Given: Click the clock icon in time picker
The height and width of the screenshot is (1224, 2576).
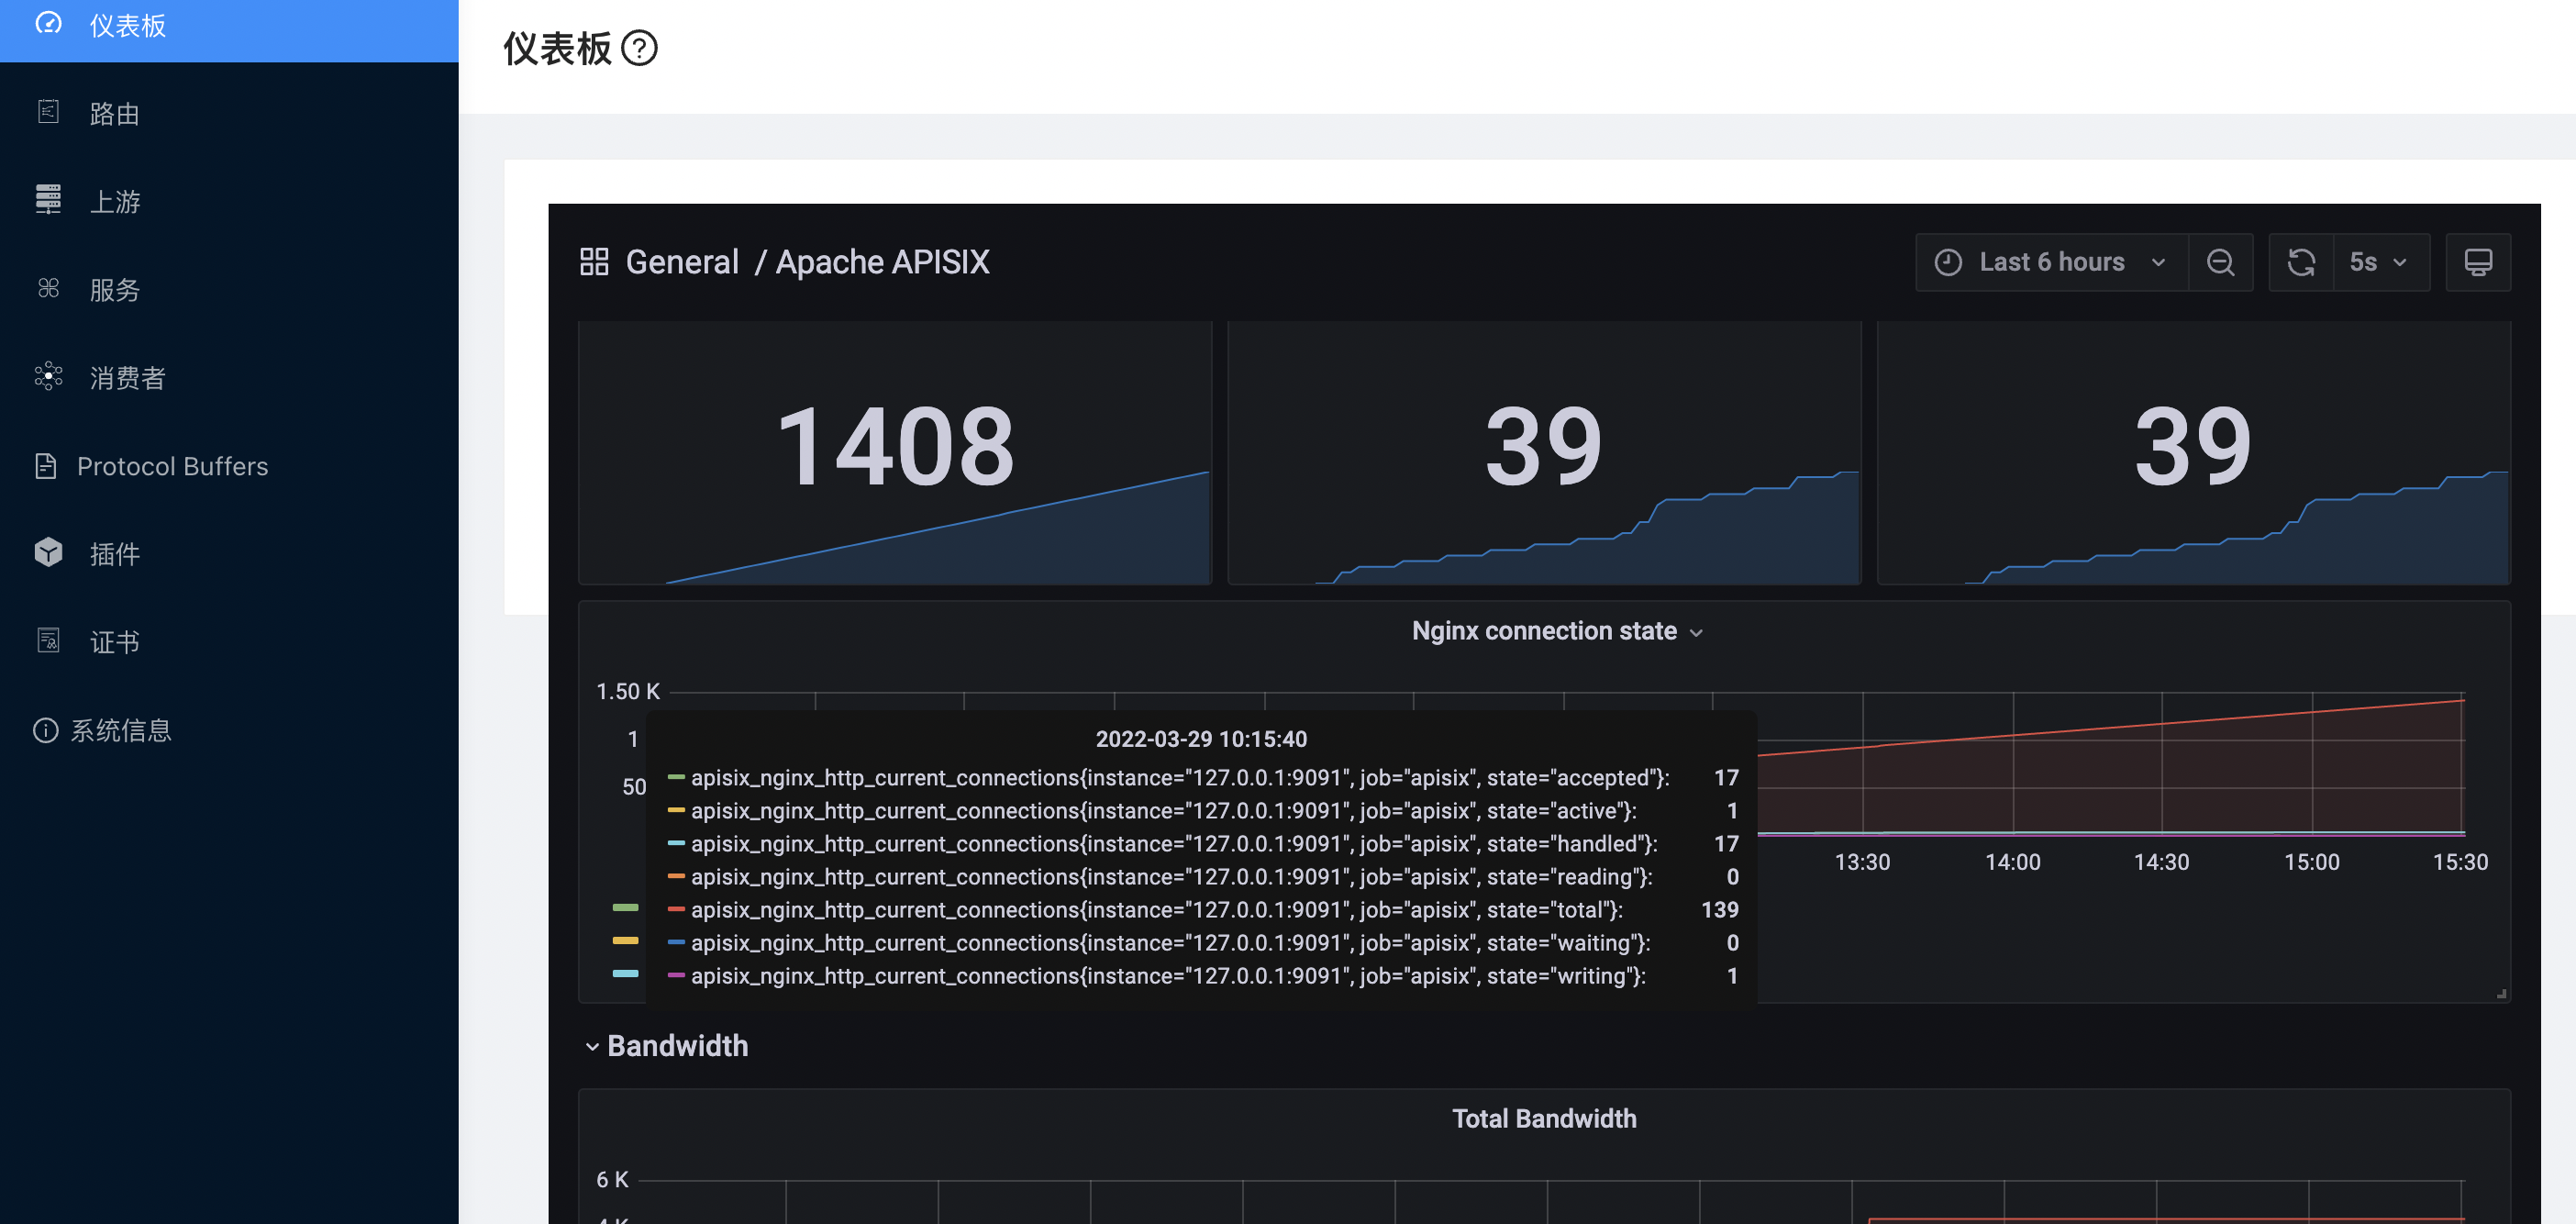Looking at the screenshot, I should pyautogui.click(x=1948, y=262).
